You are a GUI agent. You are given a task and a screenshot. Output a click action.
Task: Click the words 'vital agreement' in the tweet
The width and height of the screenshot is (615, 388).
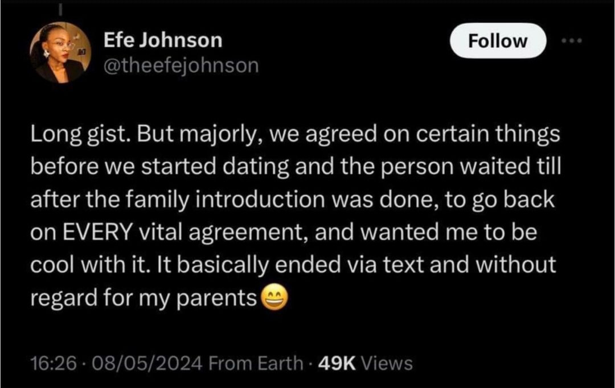pyautogui.click(x=225, y=234)
